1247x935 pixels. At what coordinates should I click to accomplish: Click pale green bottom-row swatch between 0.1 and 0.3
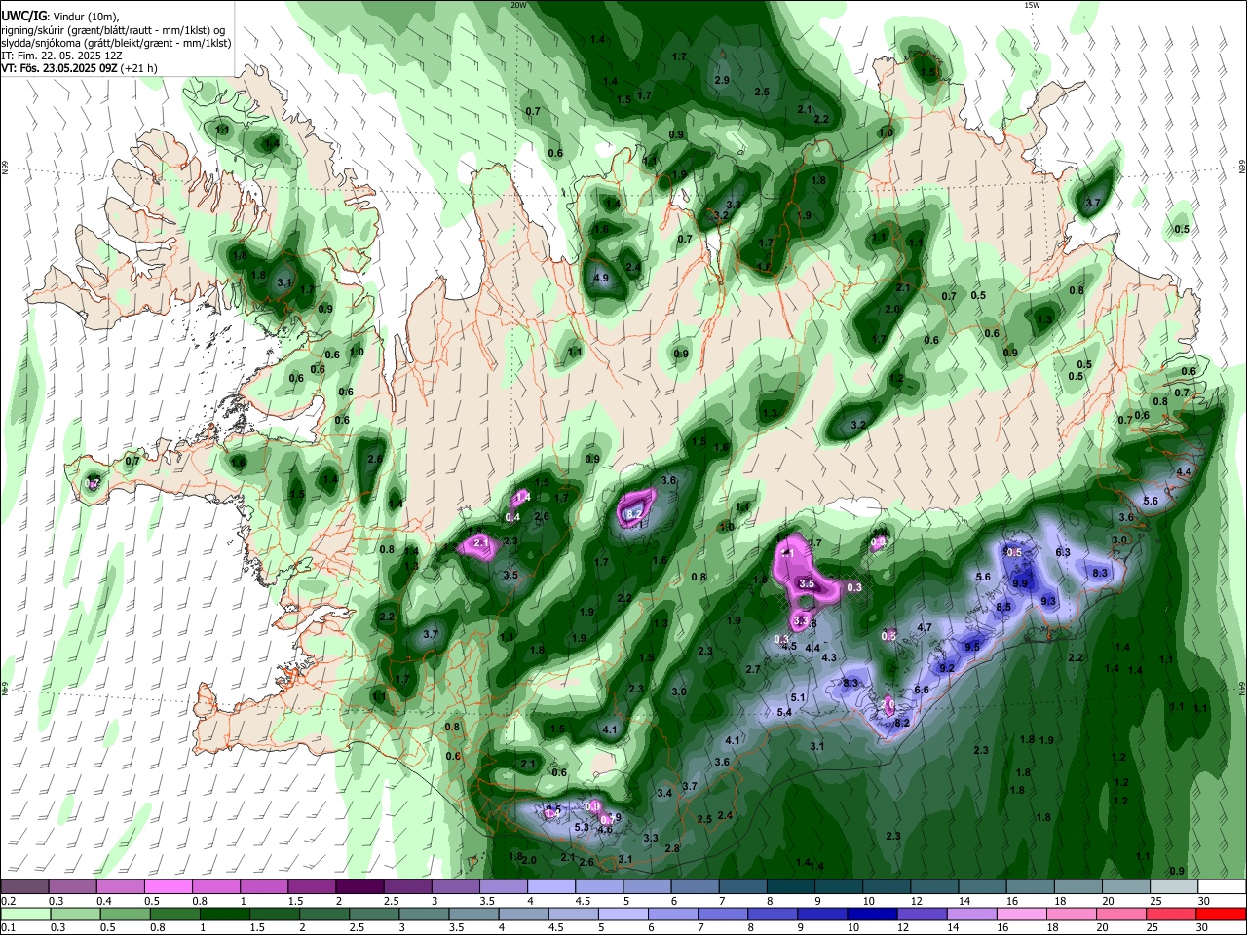coord(24,915)
